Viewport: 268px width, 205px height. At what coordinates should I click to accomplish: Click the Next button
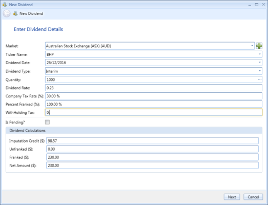pos(232,197)
